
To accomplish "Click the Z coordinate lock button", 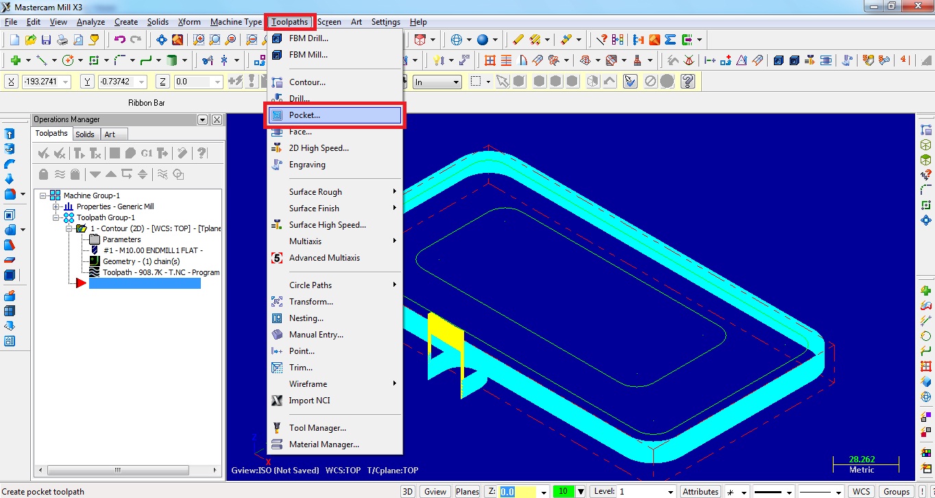I will pos(162,82).
